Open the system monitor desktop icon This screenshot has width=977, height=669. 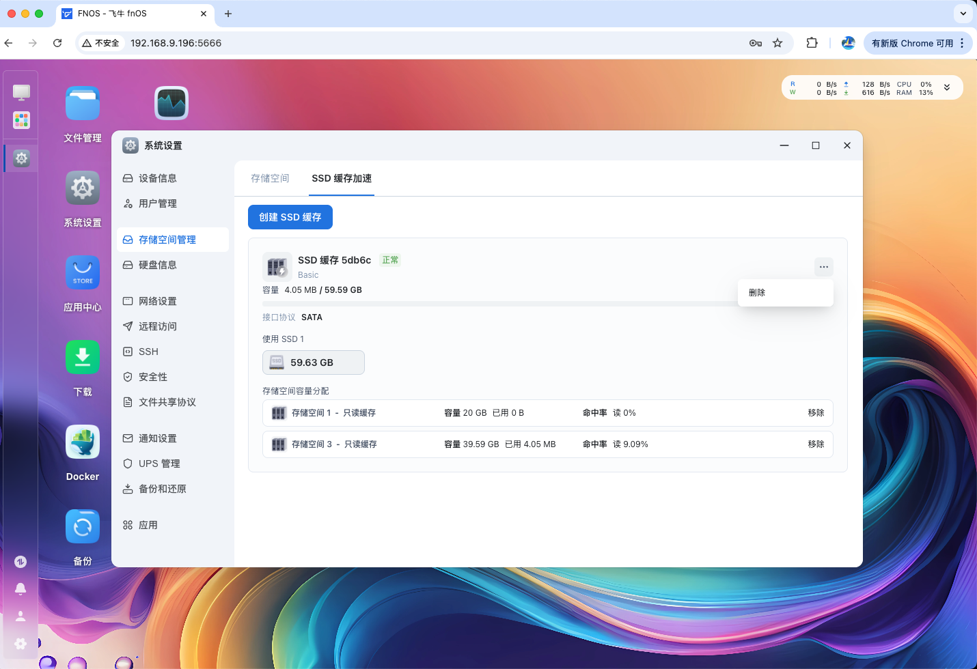point(171,104)
